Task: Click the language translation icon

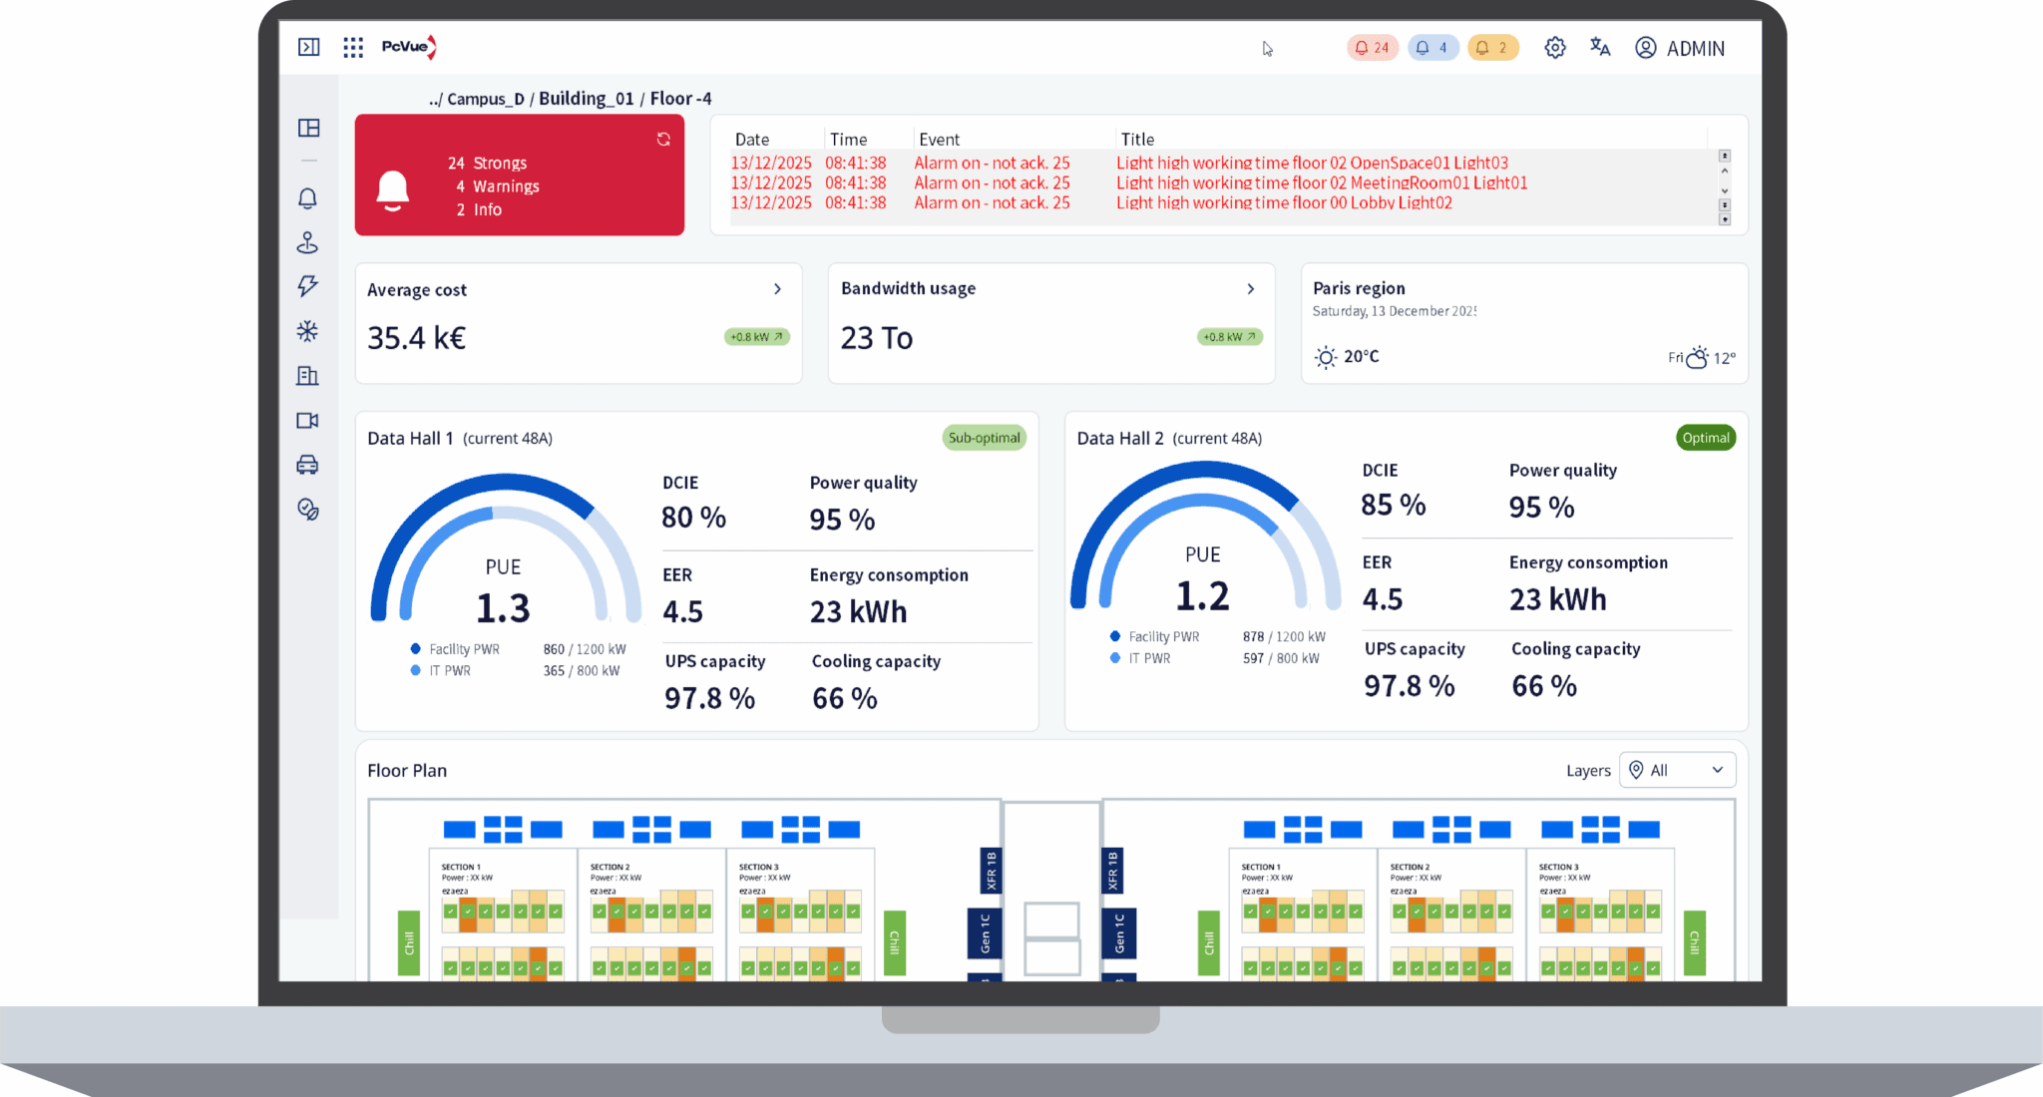Action: [x=1600, y=47]
